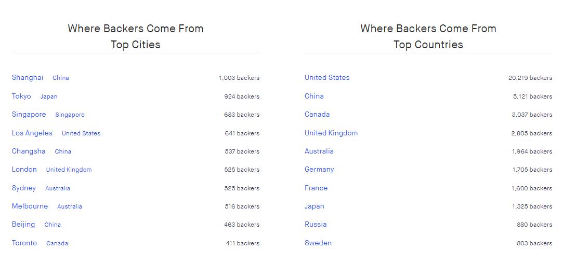The height and width of the screenshot is (264, 563).
Task: Click Germany country link
Action: tap(319, 170)
